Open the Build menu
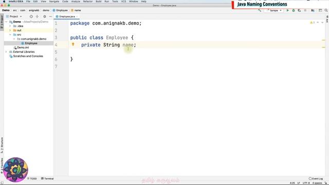Screen dimensions: 329x185 (98, 2)
